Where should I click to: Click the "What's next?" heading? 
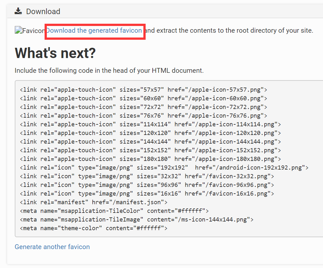(55, 53)
